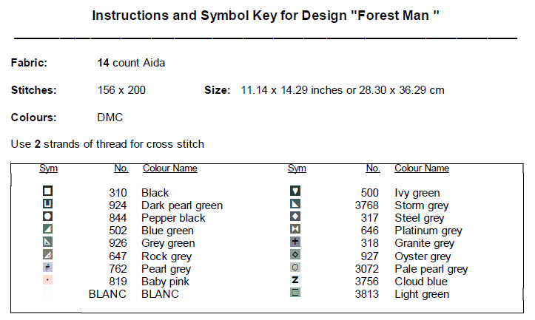Click the Cloud blue Z symbol
This screenshot has width=535, height=320.
(296, 280)
